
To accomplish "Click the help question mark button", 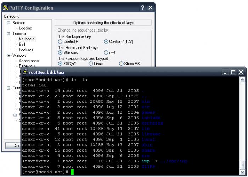I will pos(142,8).
